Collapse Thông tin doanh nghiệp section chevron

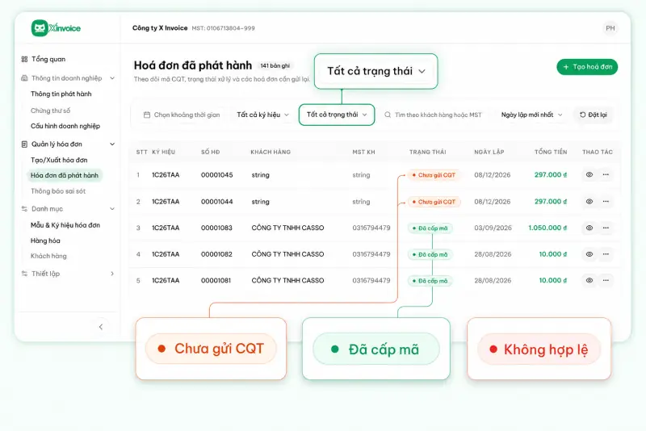tap(112, 78)
